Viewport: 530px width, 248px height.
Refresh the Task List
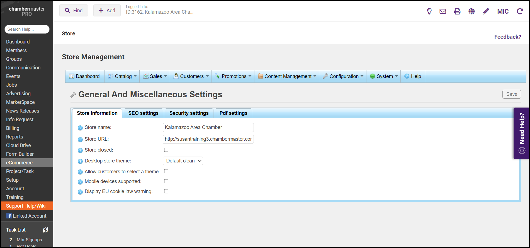45,230
